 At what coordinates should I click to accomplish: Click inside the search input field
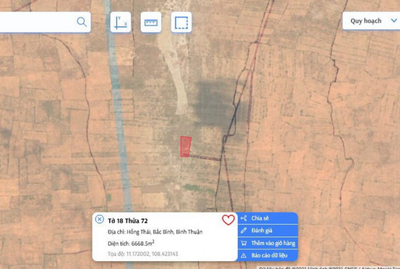click(x=37, y=22)
